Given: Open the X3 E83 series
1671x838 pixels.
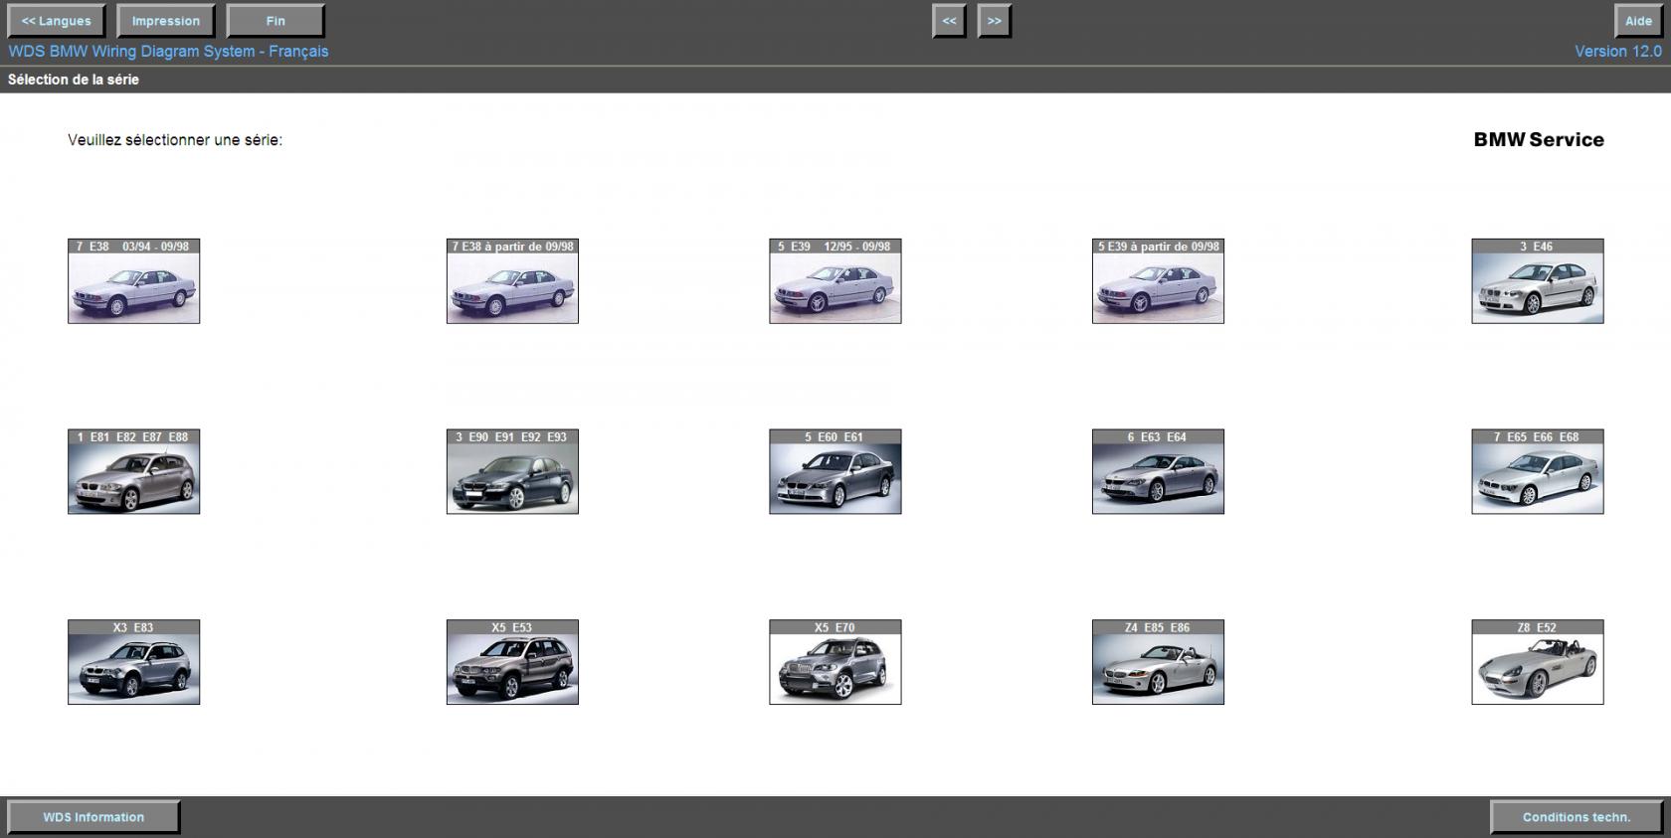Looking at the screenshot, I should point(133,663).
